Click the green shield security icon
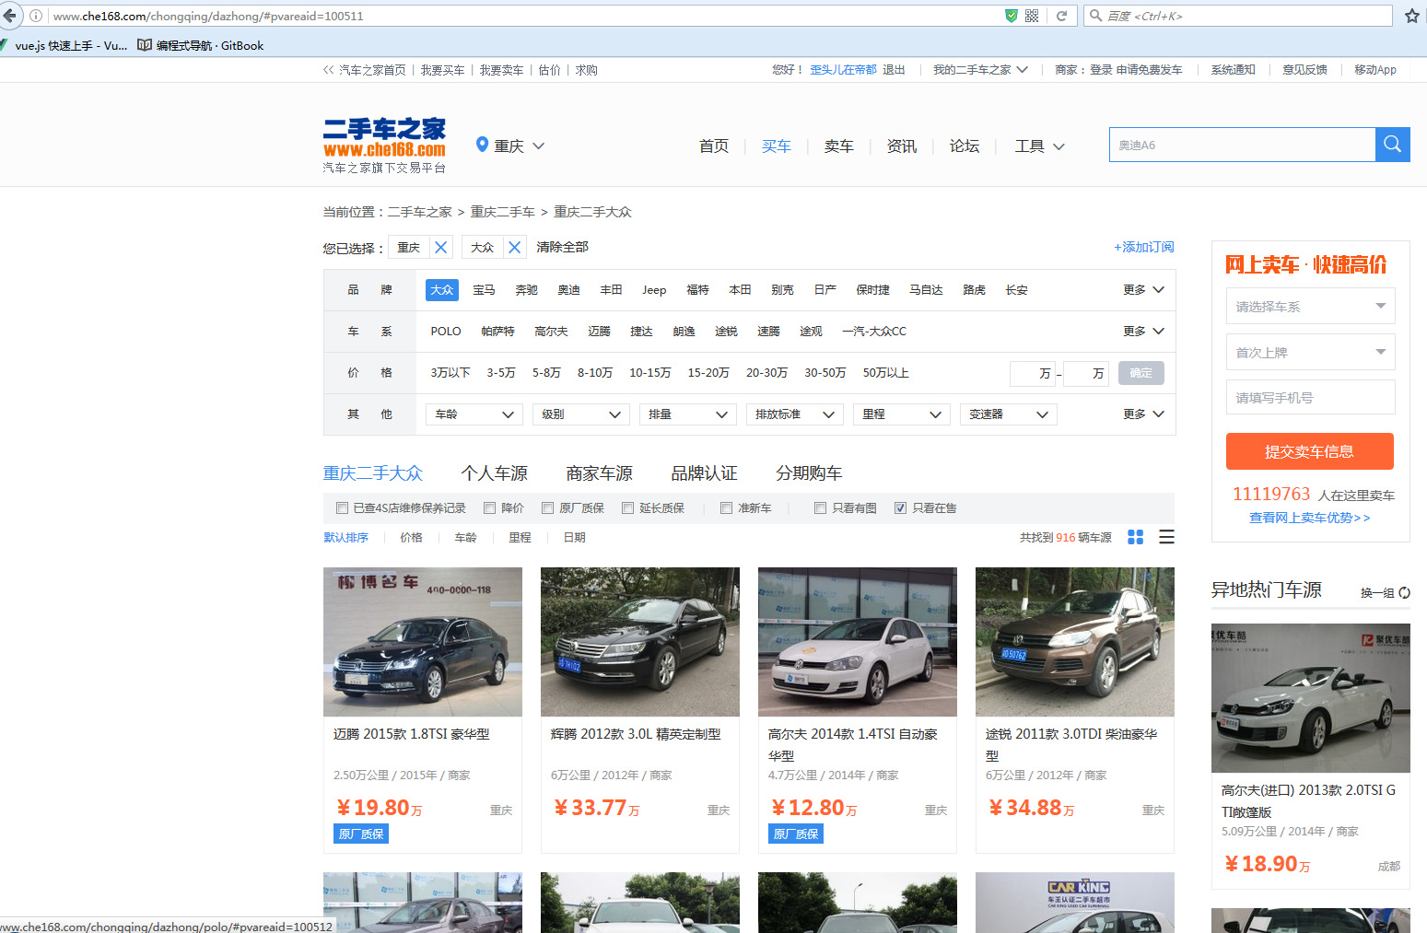The image size is (1427, 933). point(1012,16)
